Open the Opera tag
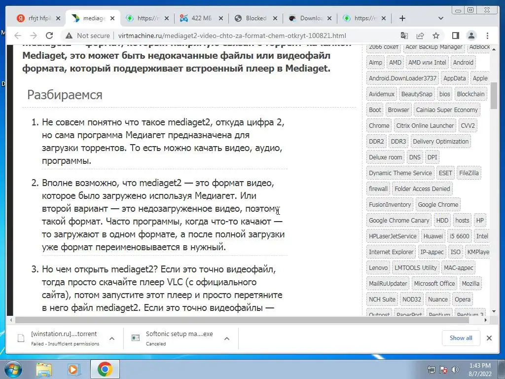Image resolution: width=505 pixels, height=379 pixels. [463, 300]
